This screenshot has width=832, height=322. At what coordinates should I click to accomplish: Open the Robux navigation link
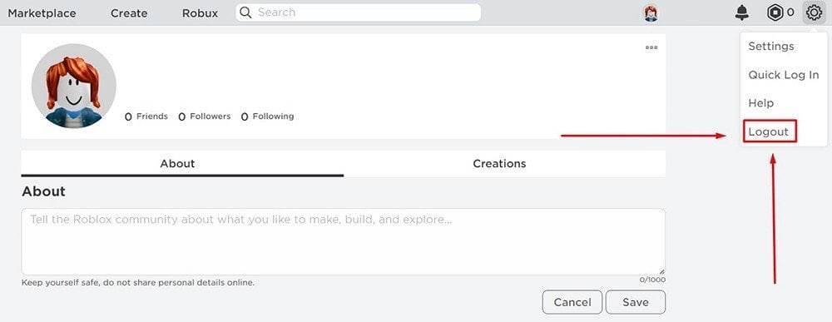click(200, 13)
